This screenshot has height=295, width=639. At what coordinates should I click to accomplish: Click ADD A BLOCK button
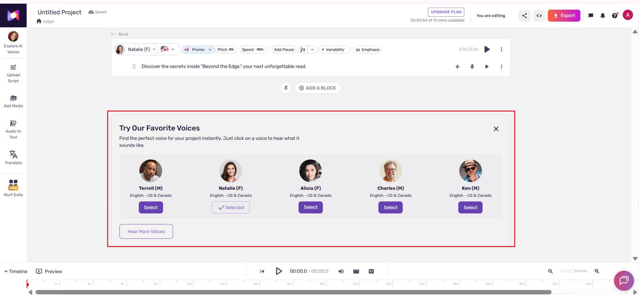coord(318,88)
